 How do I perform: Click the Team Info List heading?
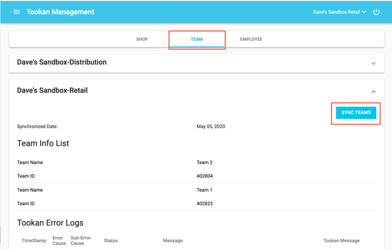pos(43,143)
